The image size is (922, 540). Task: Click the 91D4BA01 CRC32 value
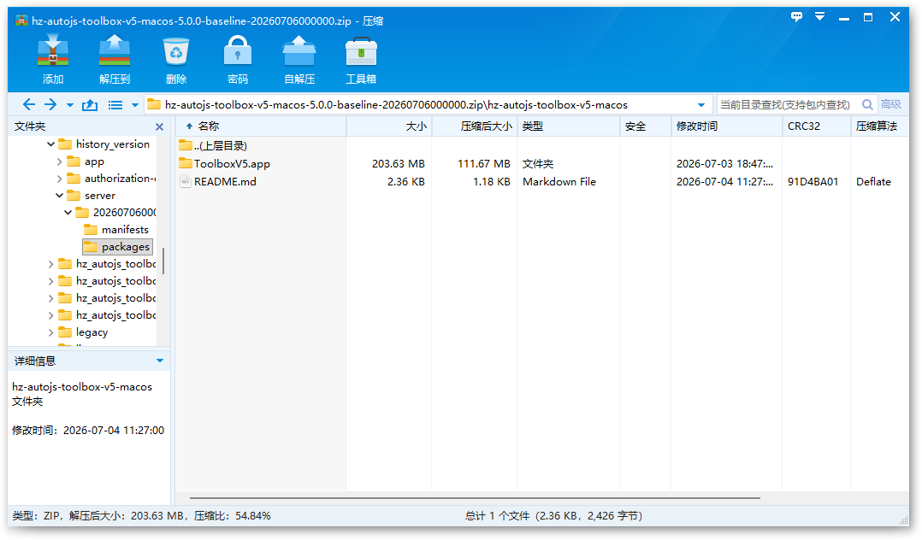pos(813,182)
